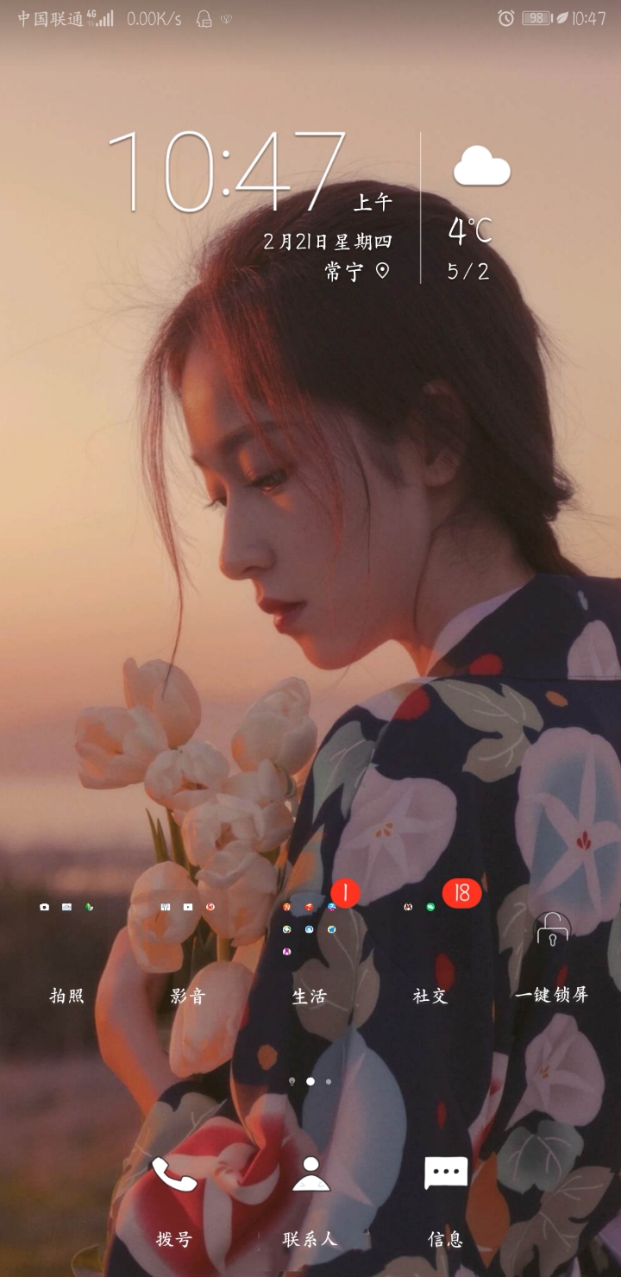Select the leftmost page indicator dot

tap(292, 1081)
